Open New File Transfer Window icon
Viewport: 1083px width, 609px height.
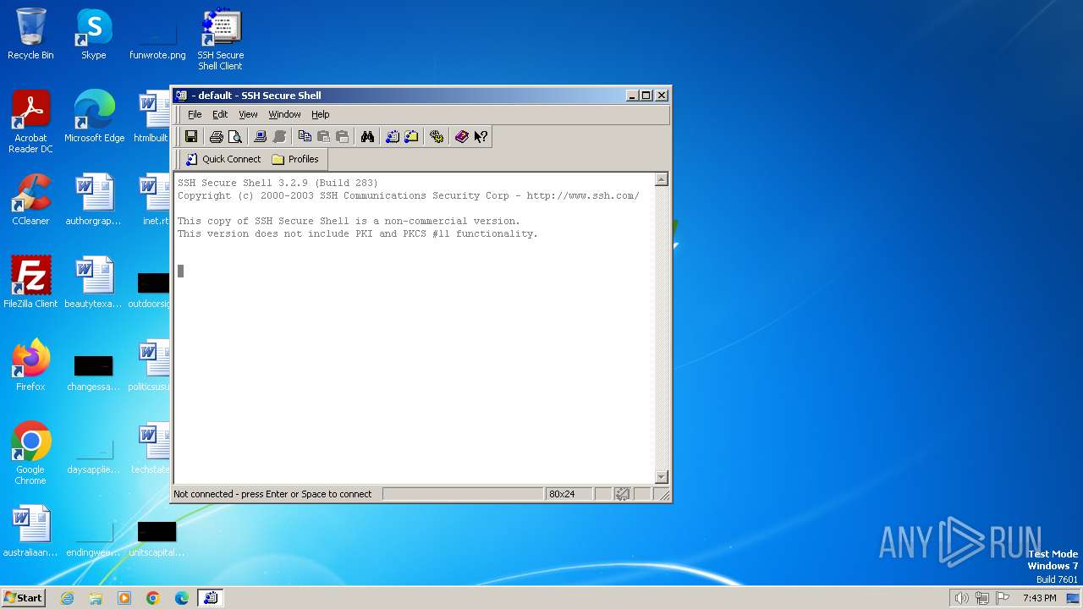[412, 136]
